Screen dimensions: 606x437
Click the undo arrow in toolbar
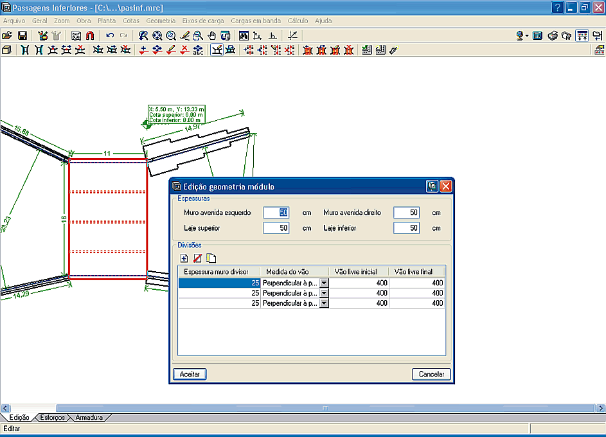[110, 35]
